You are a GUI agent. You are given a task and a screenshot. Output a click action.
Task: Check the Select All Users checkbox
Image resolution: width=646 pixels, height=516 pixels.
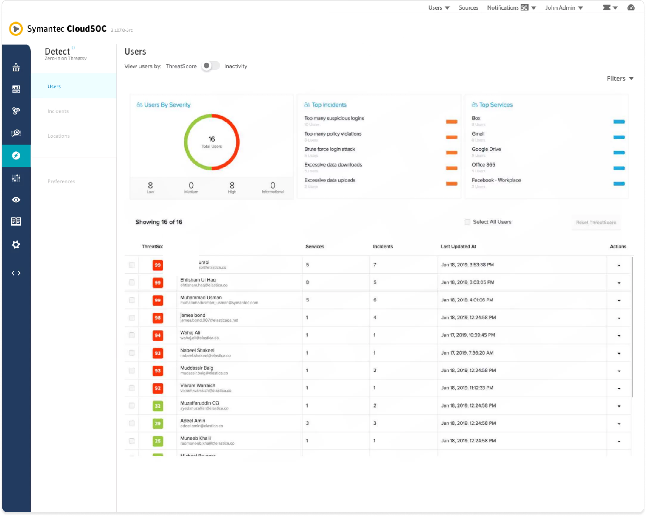tap(468, 222)
